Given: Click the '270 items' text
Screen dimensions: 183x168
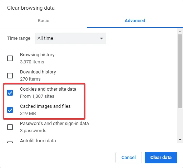Looking at the screenshot, I should tap(30, 79).
